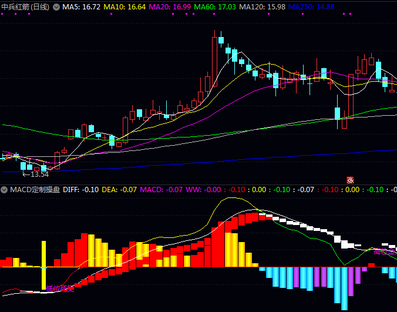Screen dimensions: 397x312
Task: Select the MACD定制操盘 indicator name
Action: pos(35,190)
